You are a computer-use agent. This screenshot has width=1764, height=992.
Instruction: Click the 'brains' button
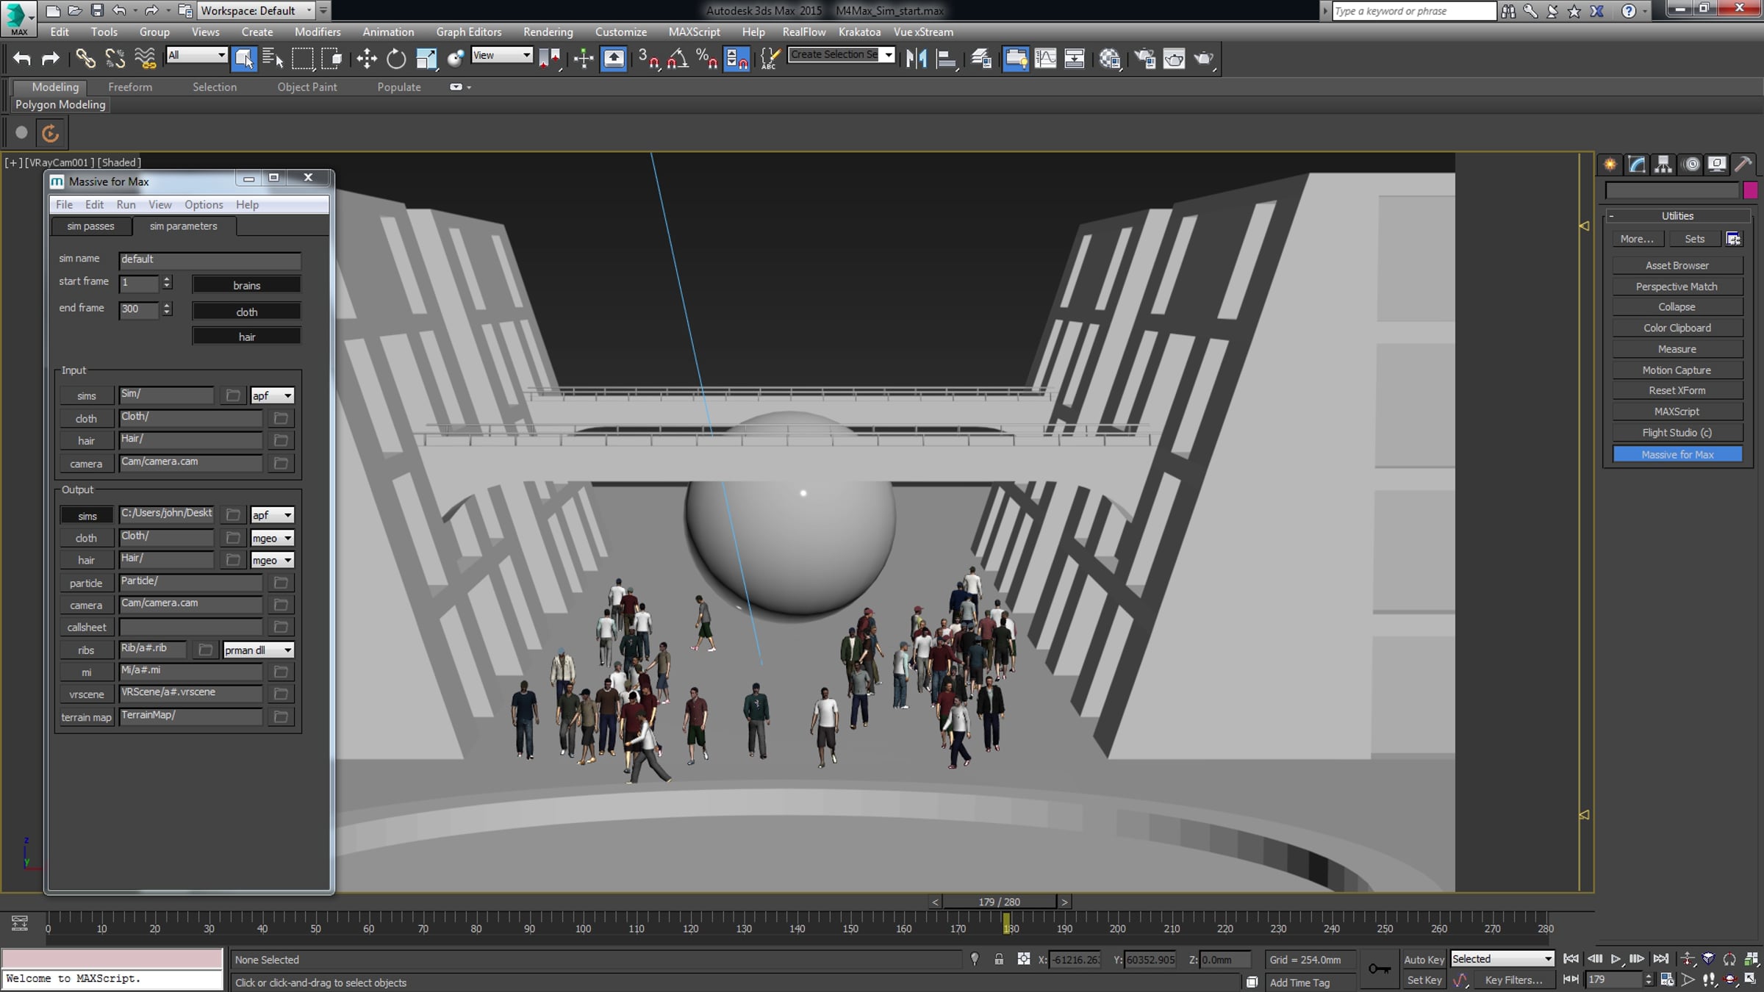pos(246,285)
